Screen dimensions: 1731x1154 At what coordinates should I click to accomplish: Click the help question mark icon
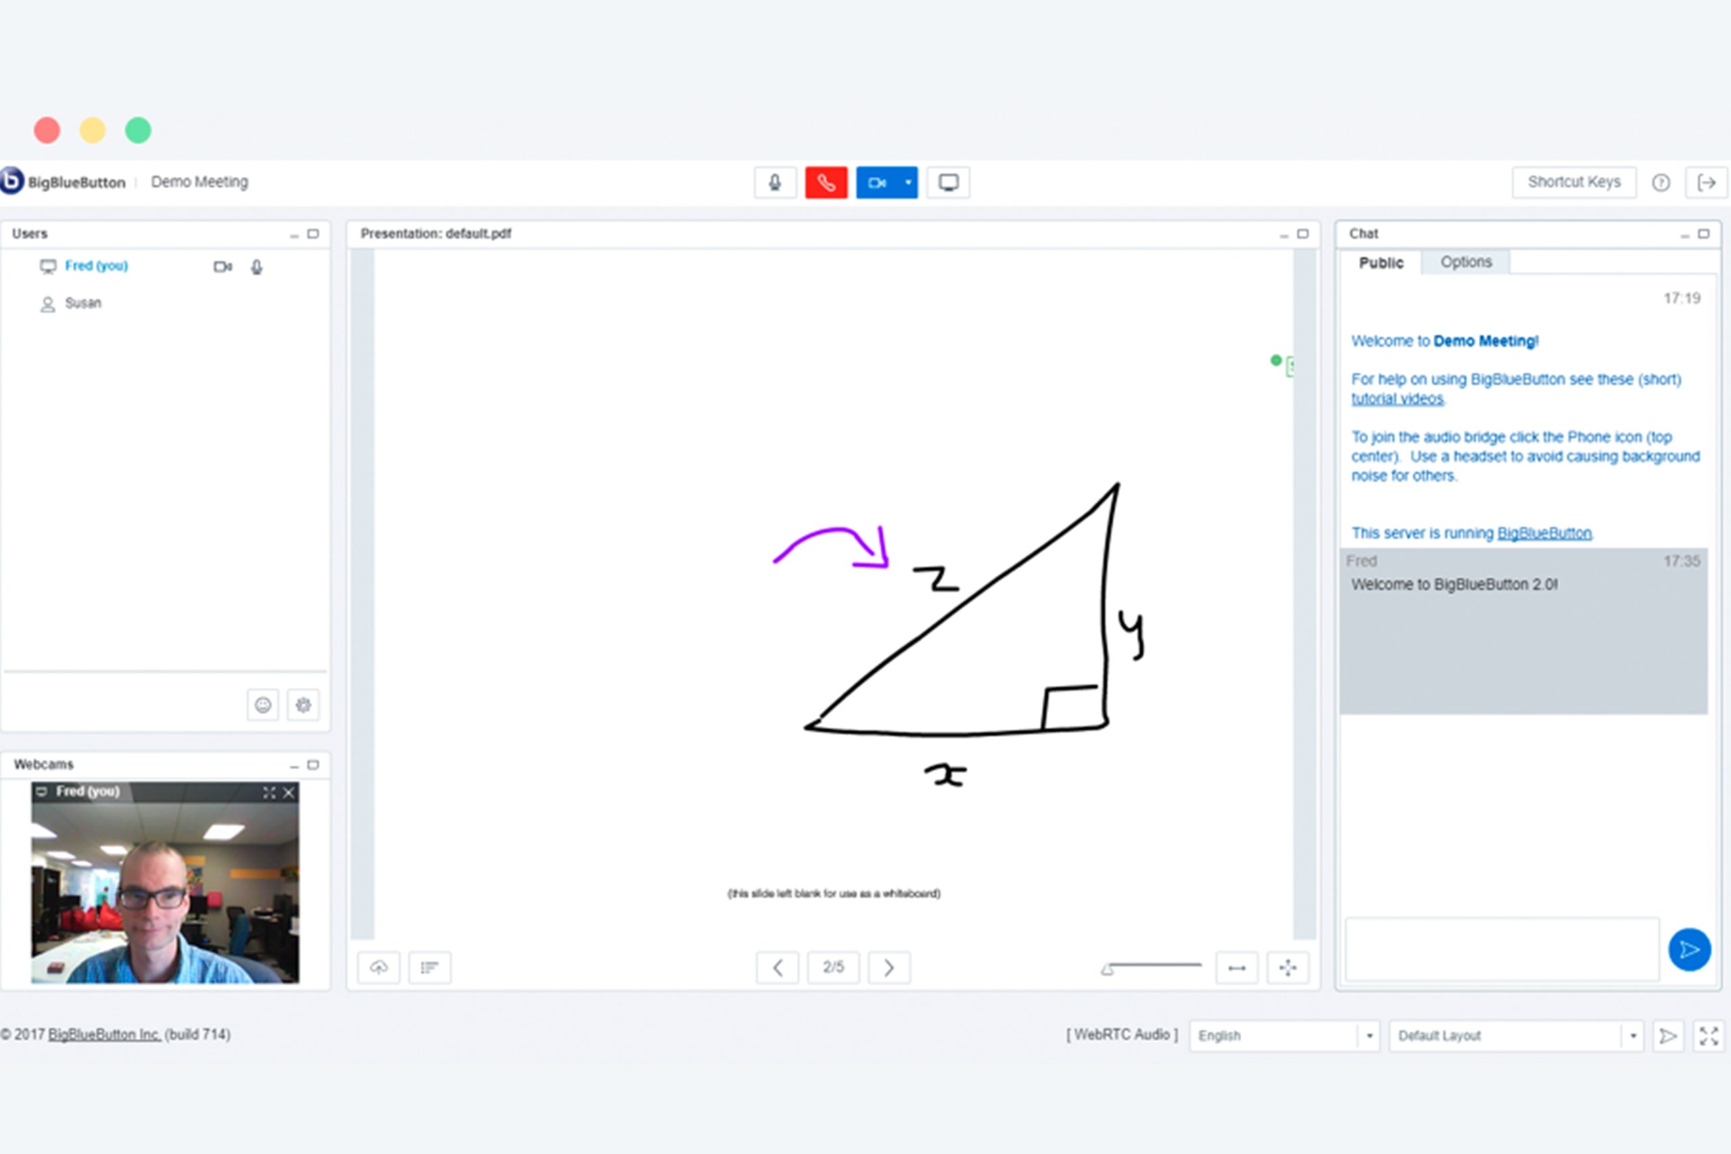[x=1661, y=183]
